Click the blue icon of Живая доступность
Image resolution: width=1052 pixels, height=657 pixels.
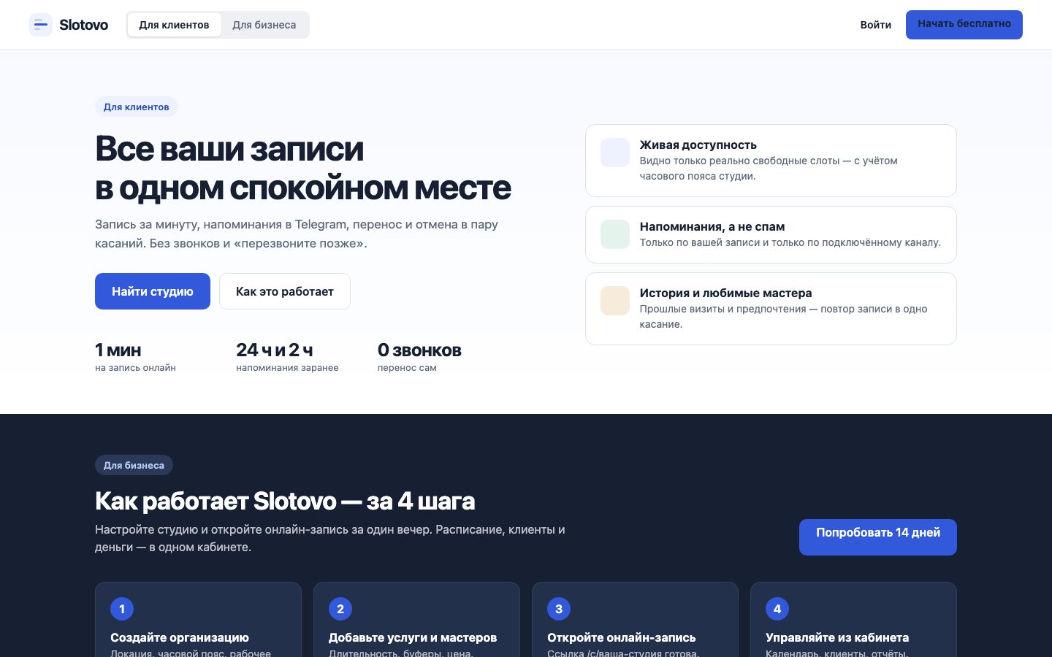coord(615,153)
